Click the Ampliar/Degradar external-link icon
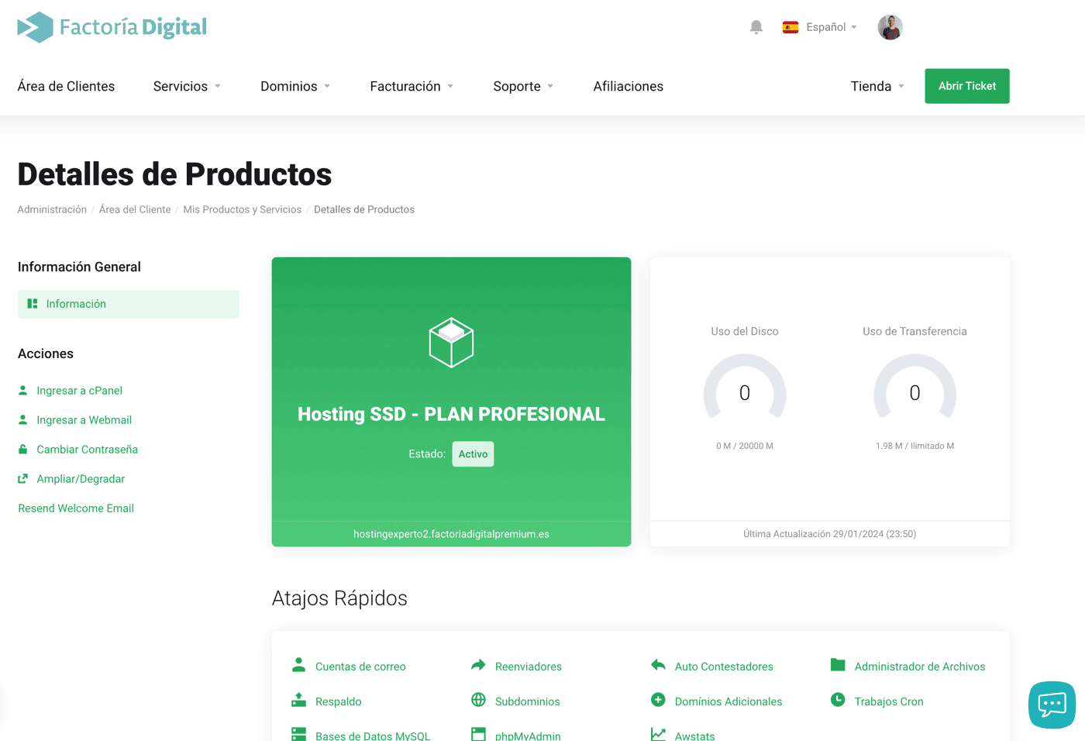Viewport: 1085px width, 741px height. [x=23, y=478]
